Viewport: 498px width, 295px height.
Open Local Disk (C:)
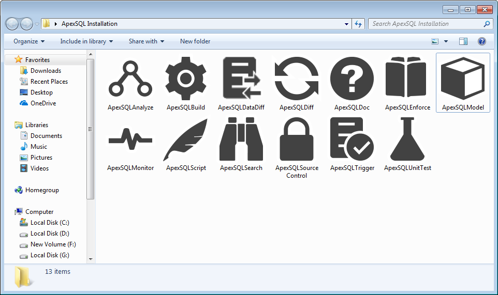(x=50, y=223)
